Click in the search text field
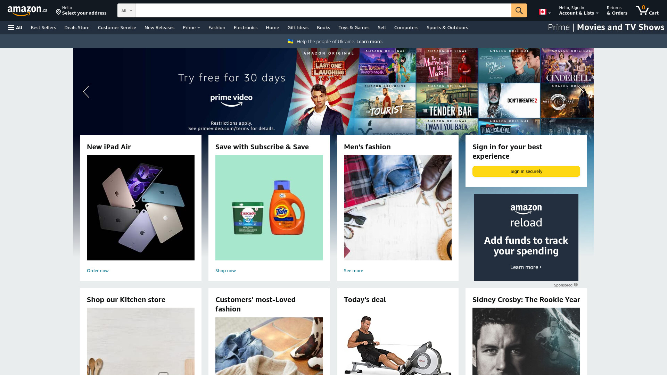The height and width of the screenshot is (375, 667). (323, 10)
